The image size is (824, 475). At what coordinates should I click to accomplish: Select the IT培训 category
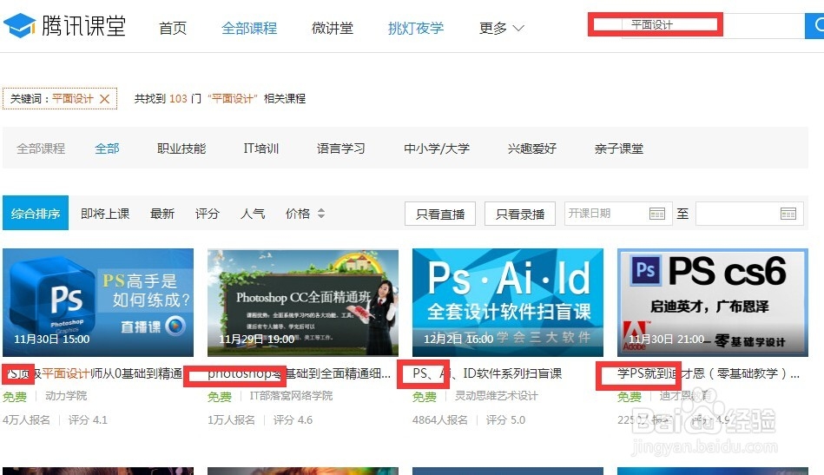[261, 148]
